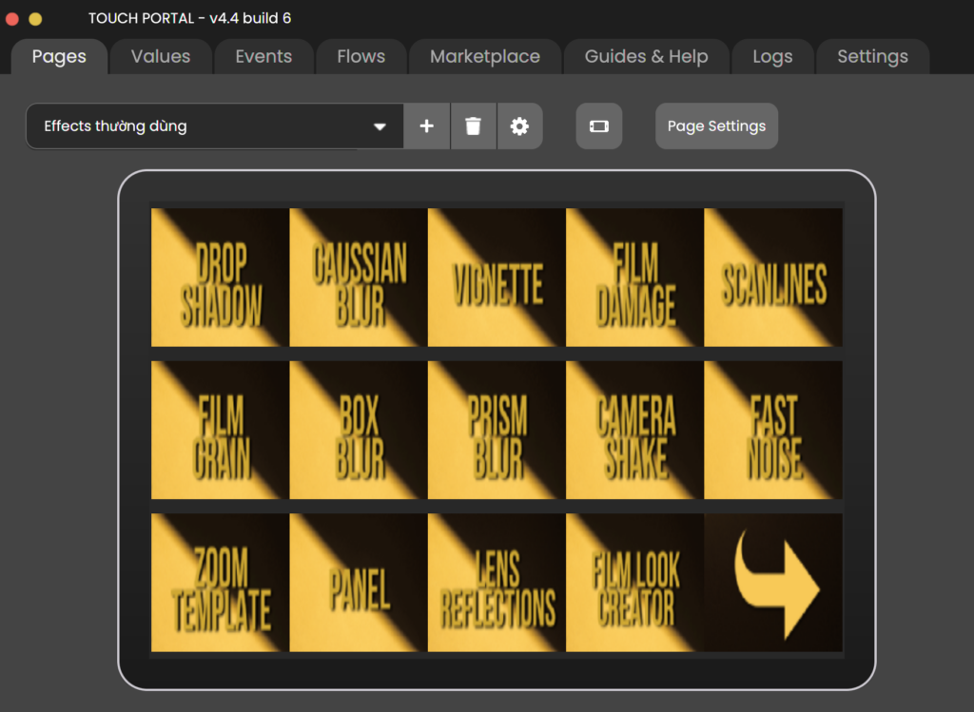
Task: Click the device orientation icon button
Action: [598, 126]
